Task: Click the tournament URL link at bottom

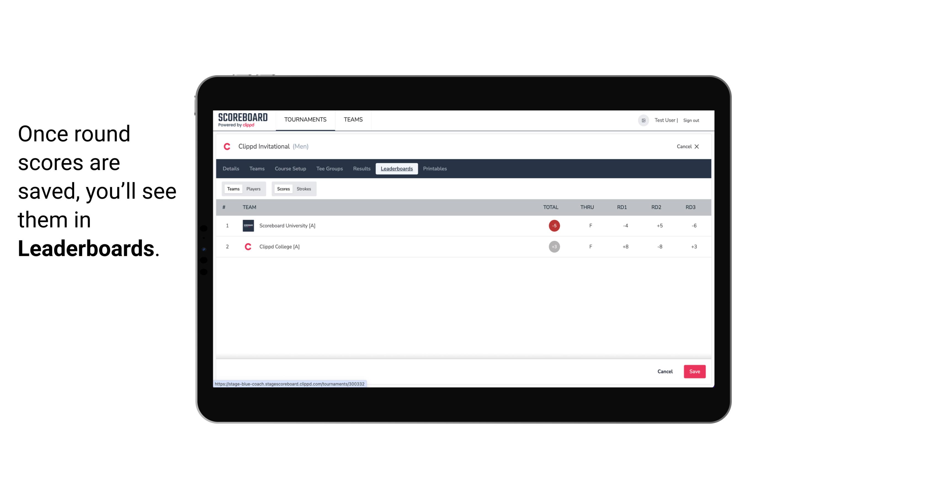Action: [290, 384]
